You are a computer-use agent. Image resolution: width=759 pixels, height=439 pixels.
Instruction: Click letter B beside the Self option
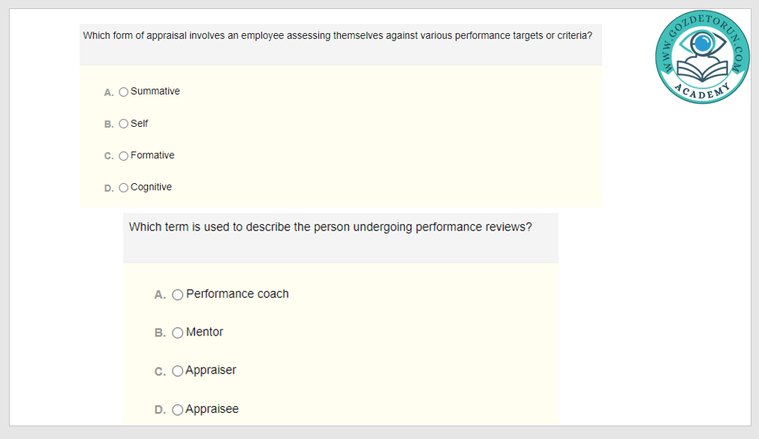[109, 125]
